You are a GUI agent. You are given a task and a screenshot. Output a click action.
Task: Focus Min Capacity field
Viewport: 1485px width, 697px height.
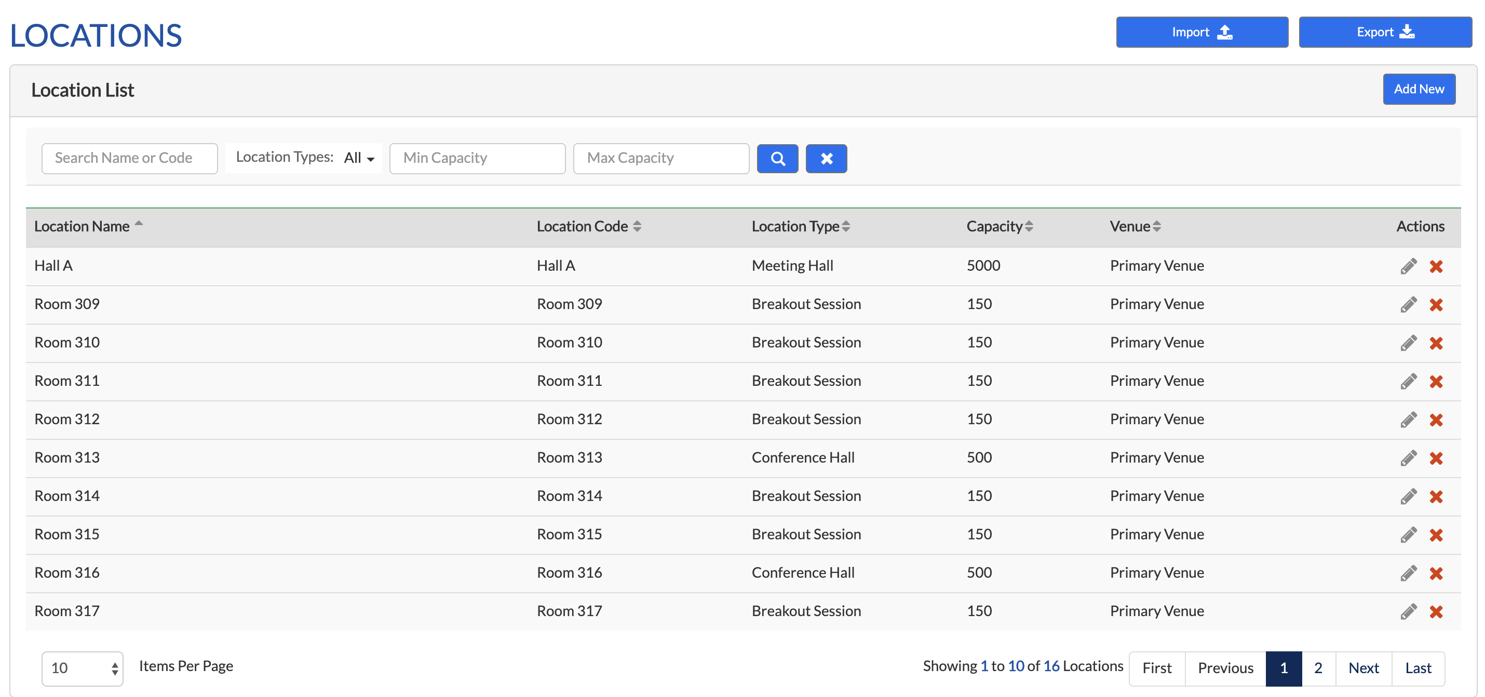point(477,158)
